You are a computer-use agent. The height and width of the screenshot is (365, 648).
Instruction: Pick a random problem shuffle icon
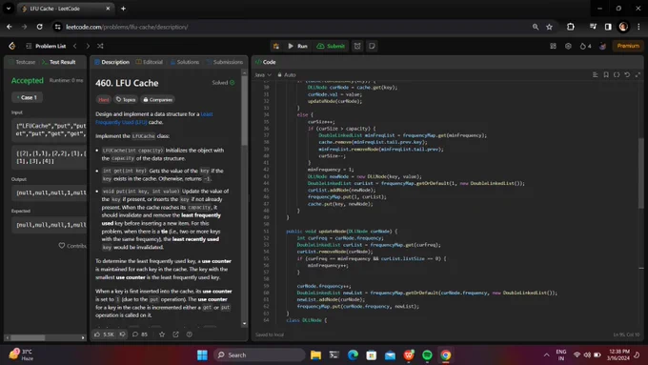pyautogui.click(x=100, y=46)
